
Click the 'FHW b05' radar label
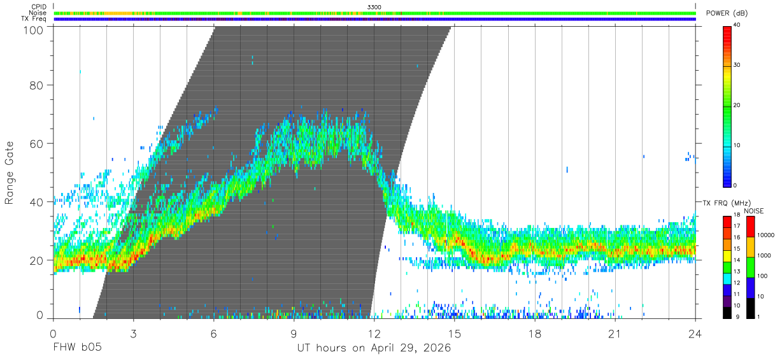coord(77,348)
